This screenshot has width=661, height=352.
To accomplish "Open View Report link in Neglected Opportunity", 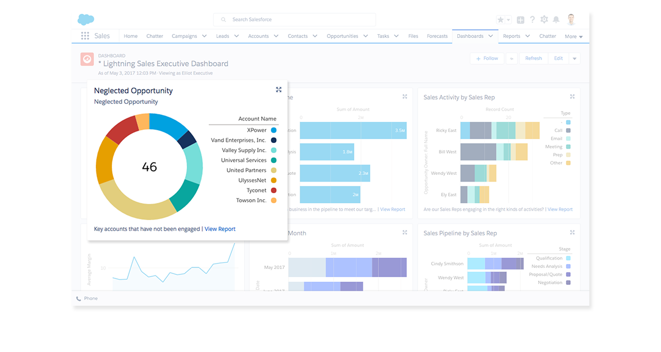I will point(220,229).
